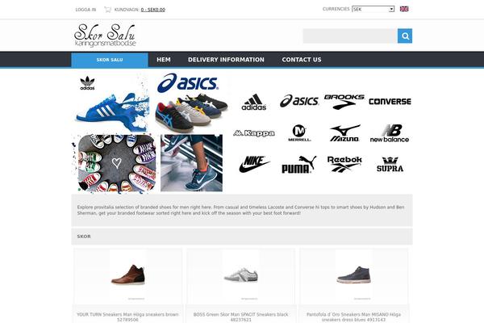Open the Kundvagn cart total link
The width and height of the screenshot is (484, 323).
tap(152, 10)
